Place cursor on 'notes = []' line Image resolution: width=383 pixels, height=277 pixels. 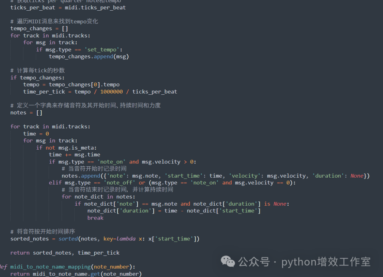[x=26, y=112]
